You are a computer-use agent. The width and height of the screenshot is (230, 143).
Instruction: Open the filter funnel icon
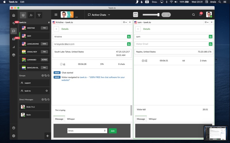tap(39, 15)
